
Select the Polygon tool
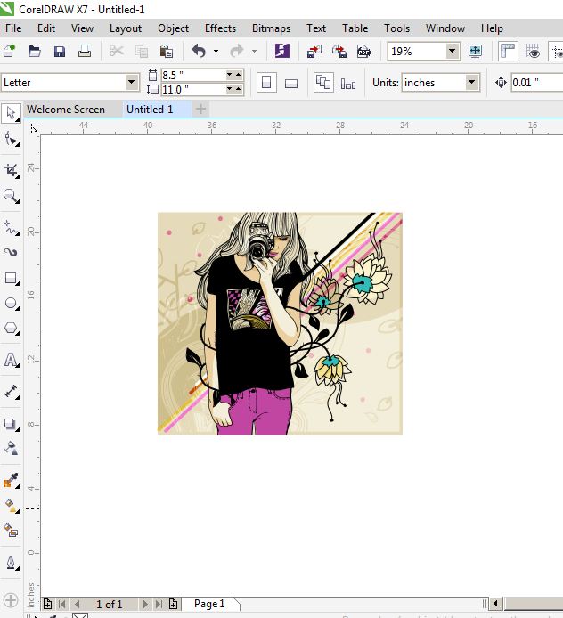[x=11, y=328]
